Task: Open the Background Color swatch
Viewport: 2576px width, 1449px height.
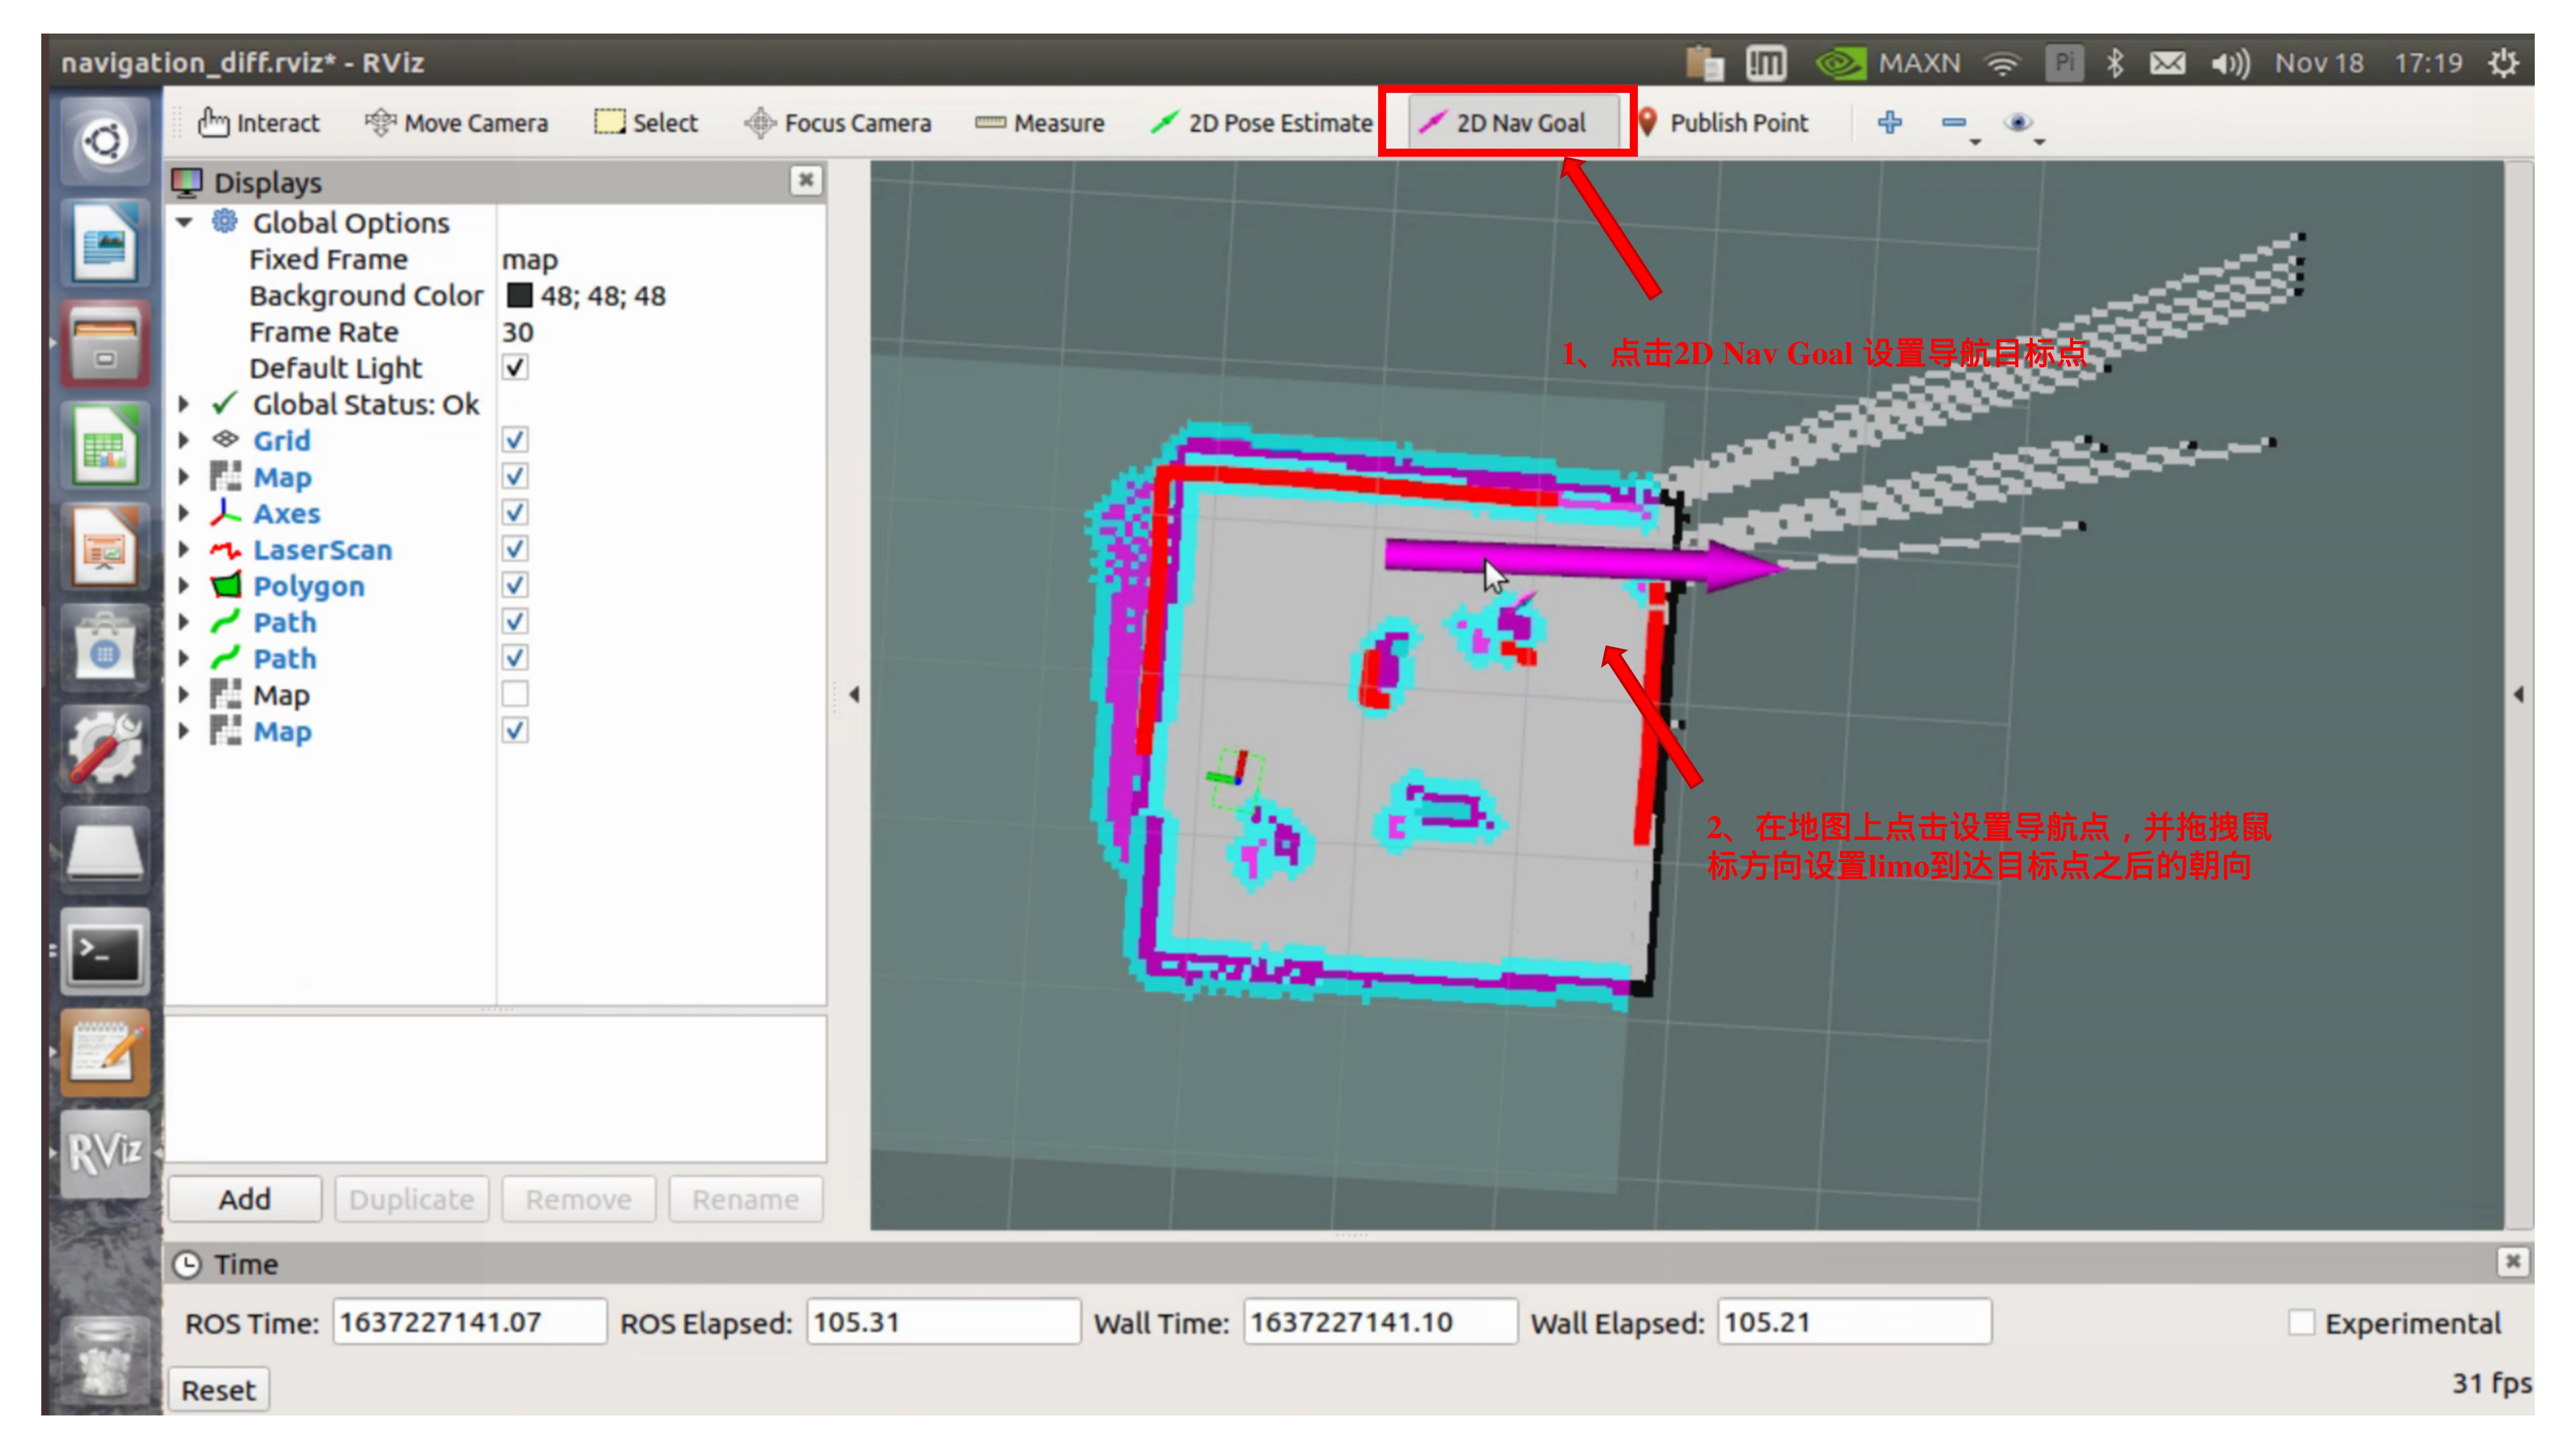Action: click(x=519, y=296)
